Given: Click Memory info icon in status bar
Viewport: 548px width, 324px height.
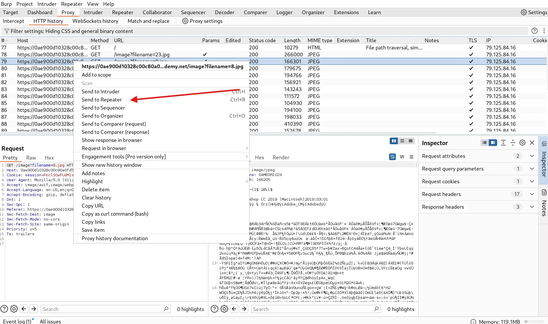Looking at the screenshot, I should [473, 322].
